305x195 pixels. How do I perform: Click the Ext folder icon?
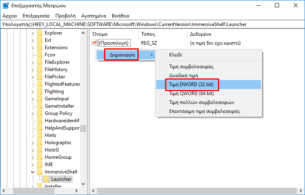40,40
